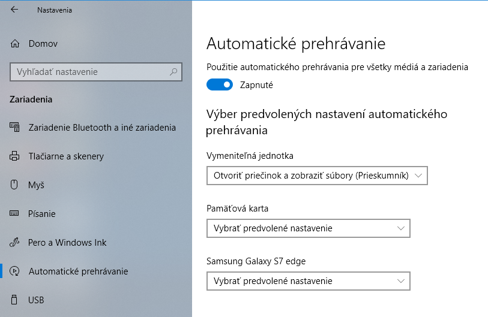Open the Vymeniteľná jednotka dropdown
Screen dimensions: 488x317
click(x=316, y=176)
